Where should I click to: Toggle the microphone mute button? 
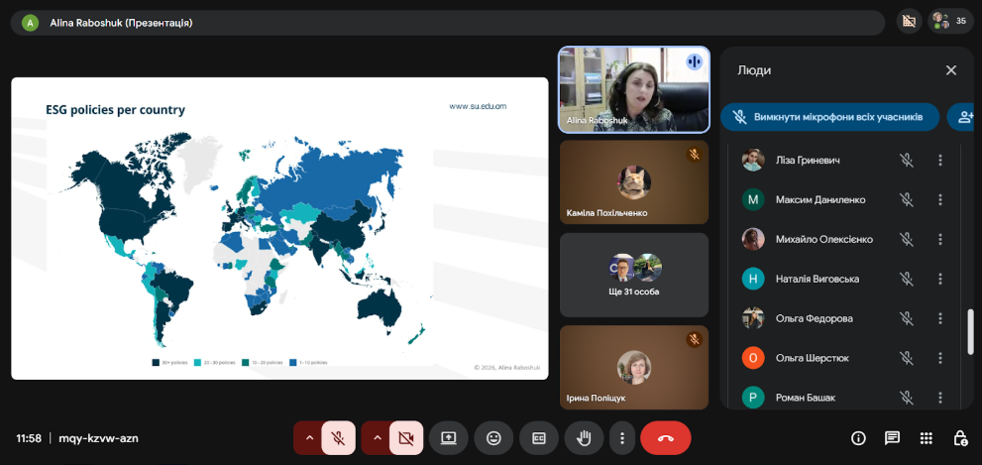[339, 437]
